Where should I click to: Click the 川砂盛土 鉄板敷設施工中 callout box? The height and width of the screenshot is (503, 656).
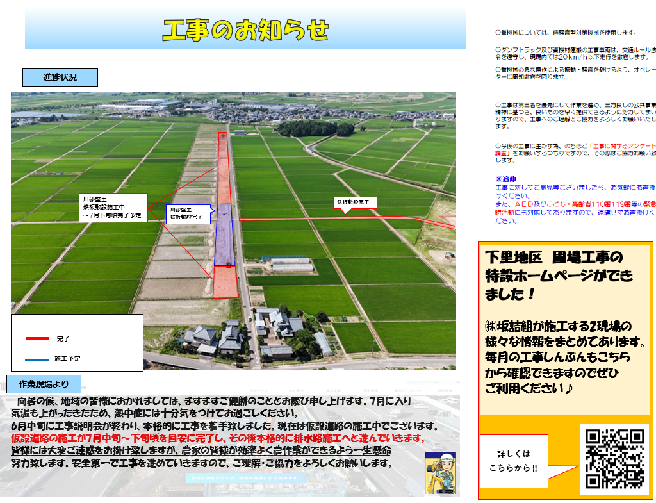point(113,208)
